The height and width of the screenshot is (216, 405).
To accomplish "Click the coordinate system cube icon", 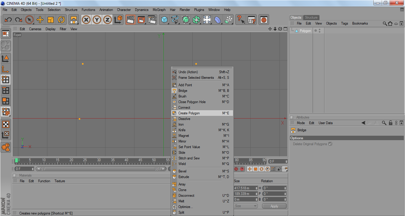I will pyautogui.click(x=118, y=20).
